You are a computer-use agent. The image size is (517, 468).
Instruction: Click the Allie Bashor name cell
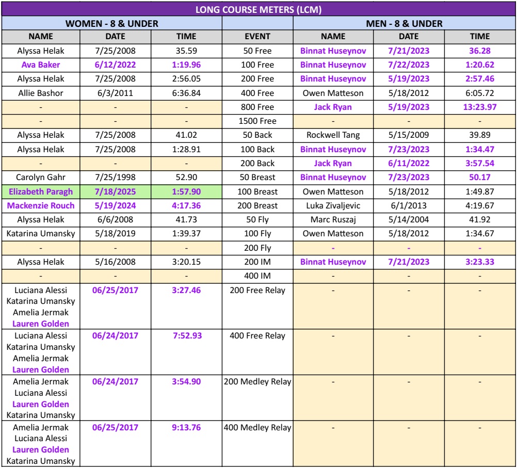tap(40, 93)
